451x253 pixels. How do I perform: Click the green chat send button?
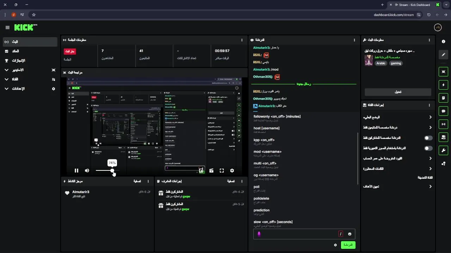(x=348, y=245)
